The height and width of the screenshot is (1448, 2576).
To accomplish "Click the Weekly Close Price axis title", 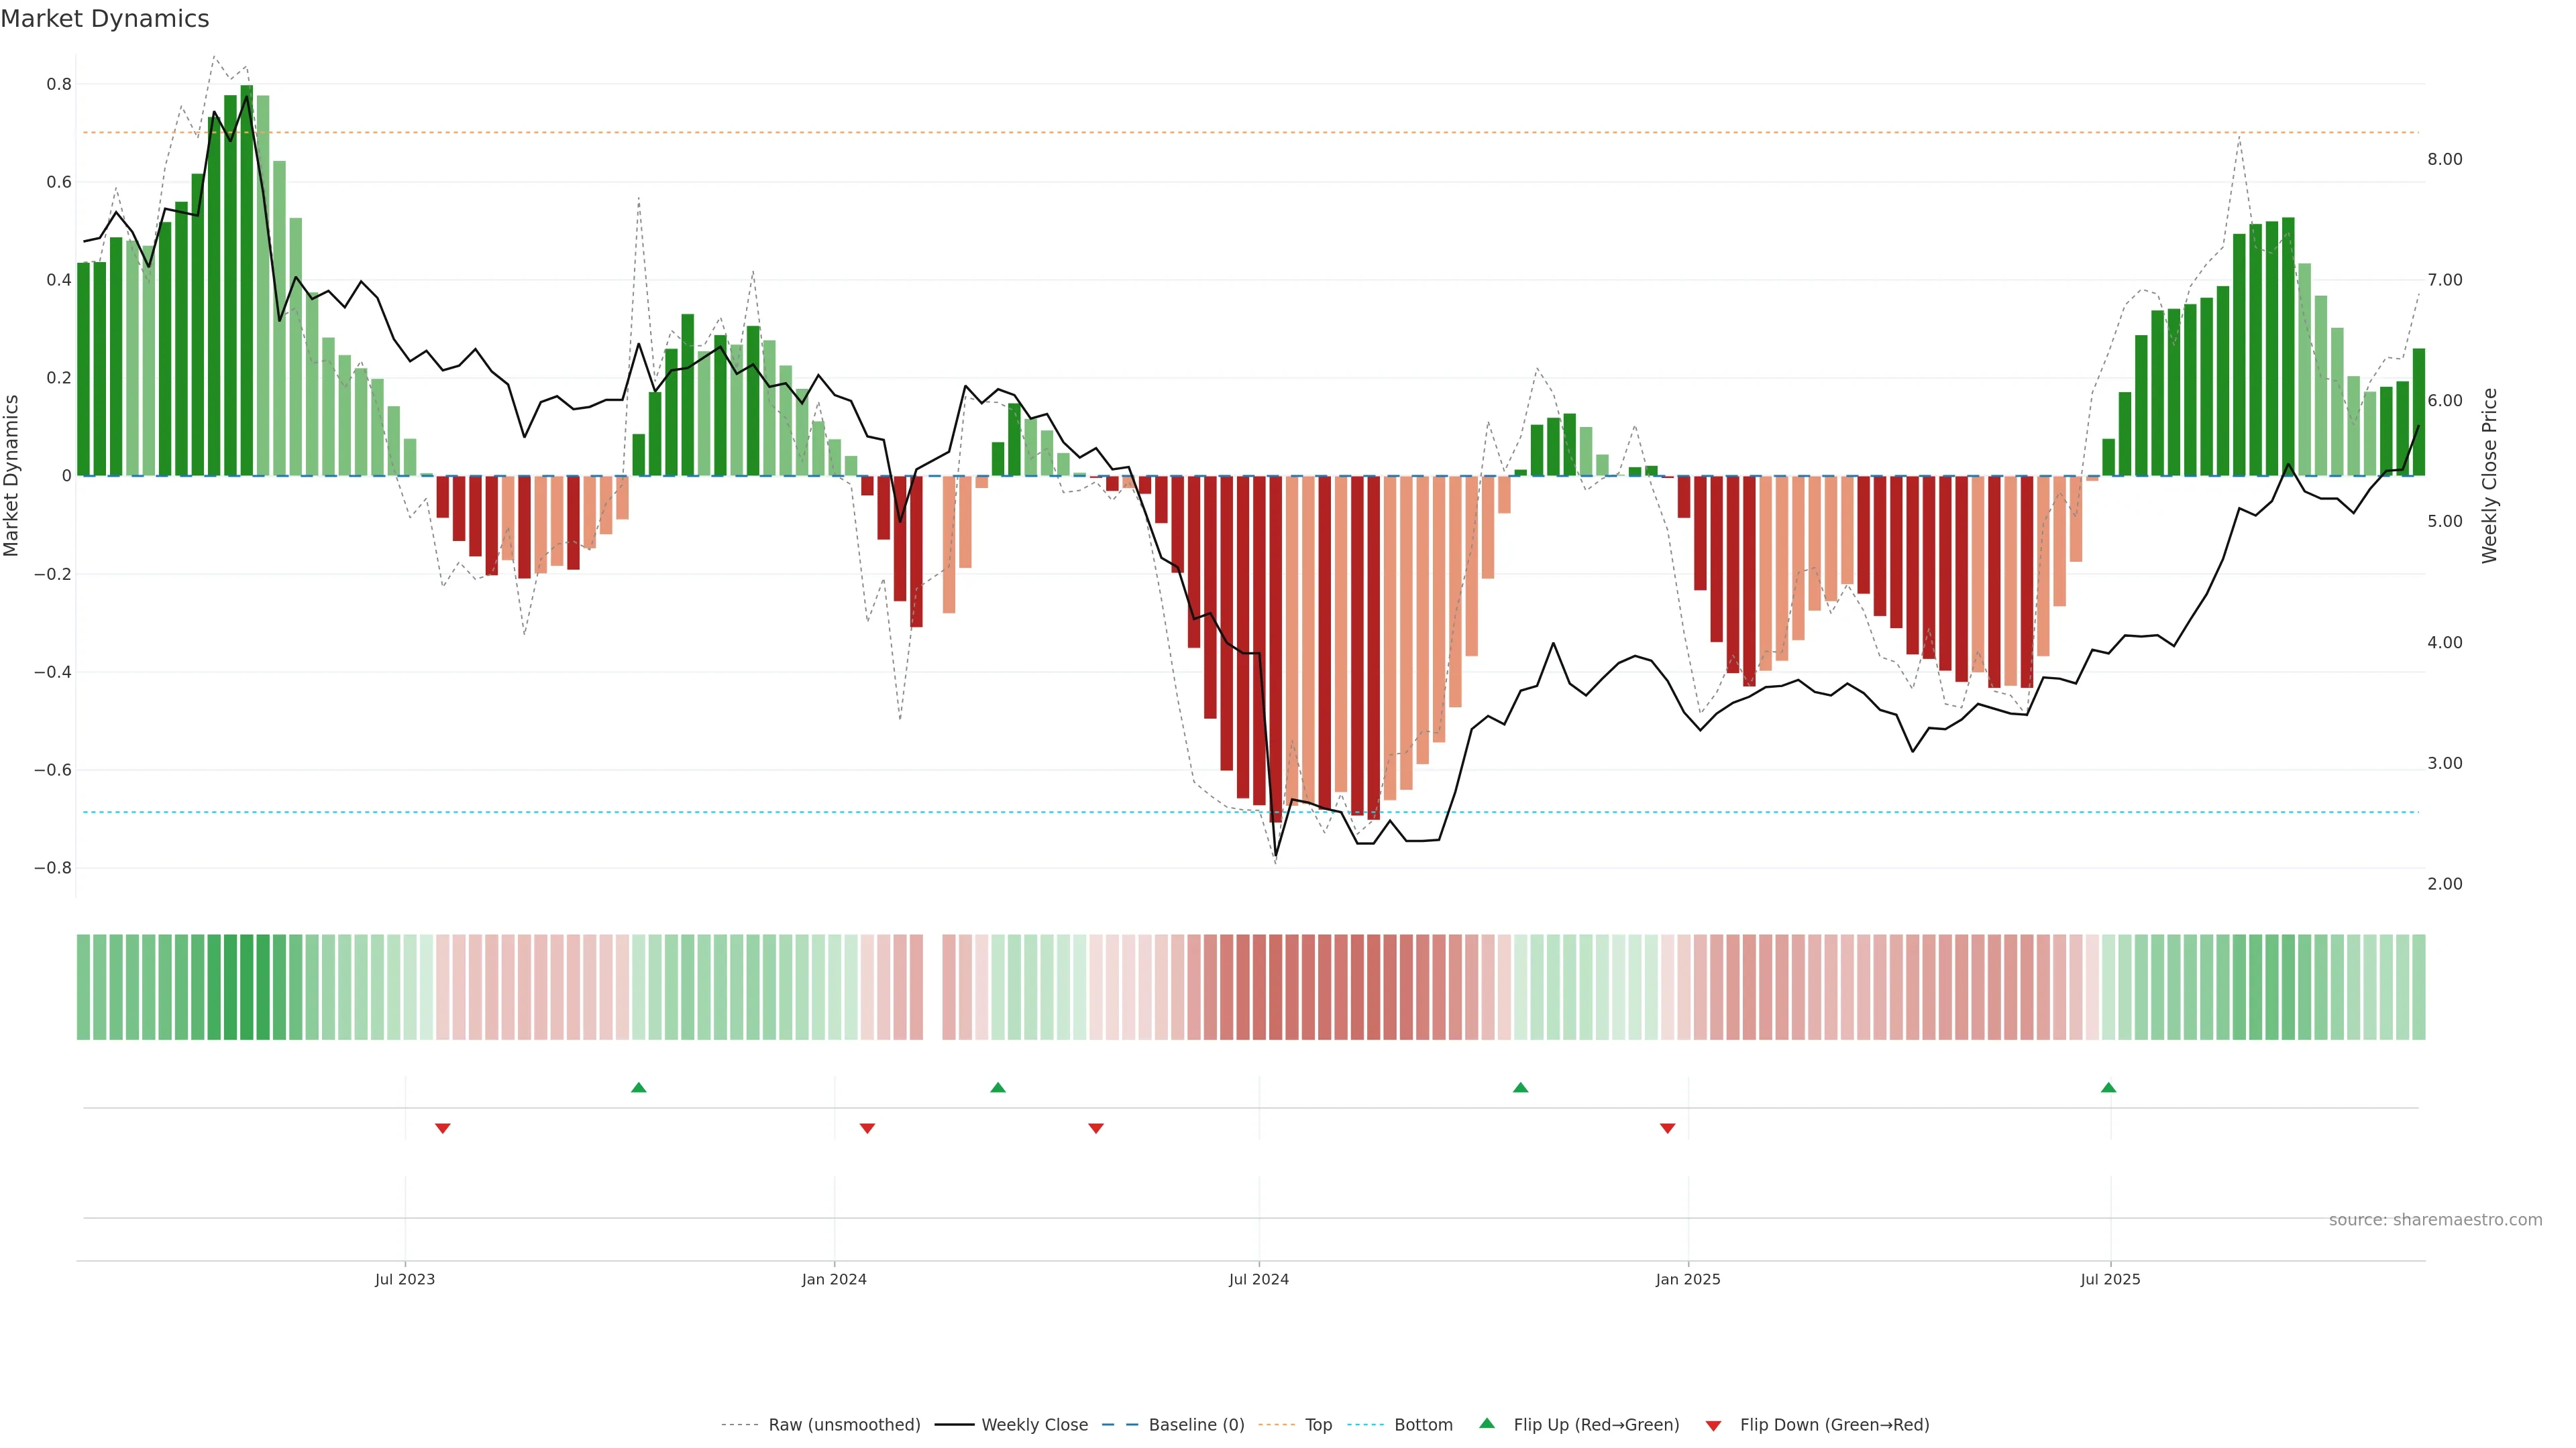I will (2489, 476).
